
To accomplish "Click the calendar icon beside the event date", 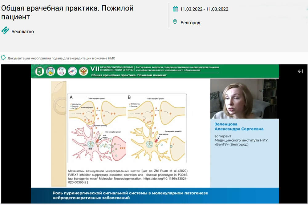I will point(176,9).
